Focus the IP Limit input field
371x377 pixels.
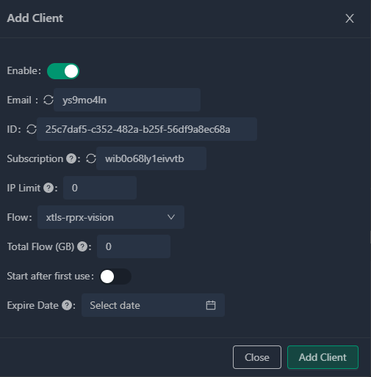tap(100, 188)
